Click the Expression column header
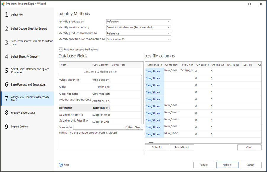The image size is (267, 172). [x=118, y=65]
